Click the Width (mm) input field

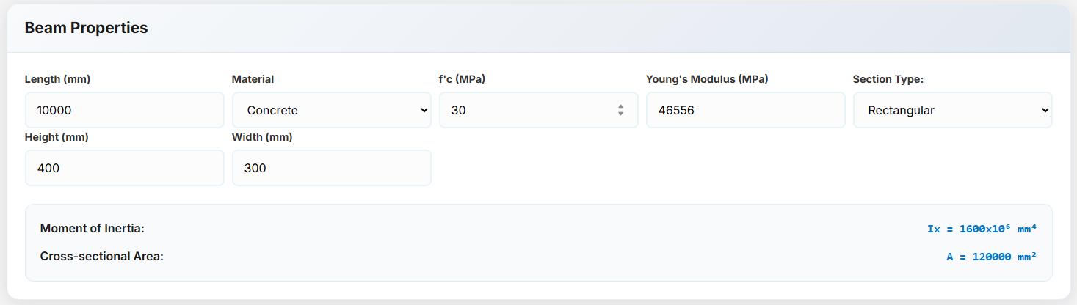[x=331, y=168]
